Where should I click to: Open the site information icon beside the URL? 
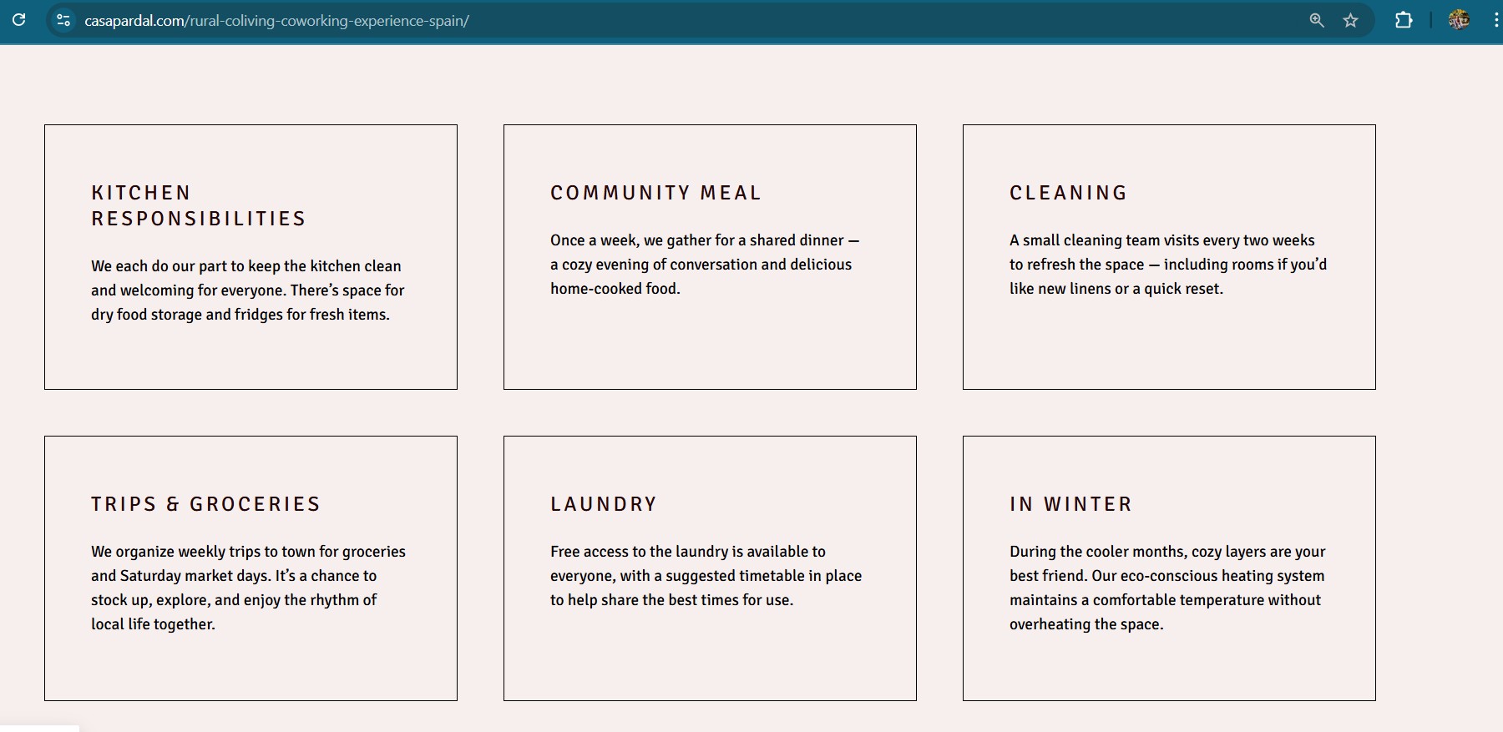pyautogui.click(x=63, y=21)
